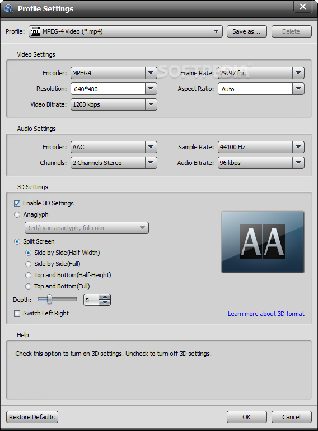Expand the Channels 2 Channels Stereo dropdown

(x=151, y=162)
